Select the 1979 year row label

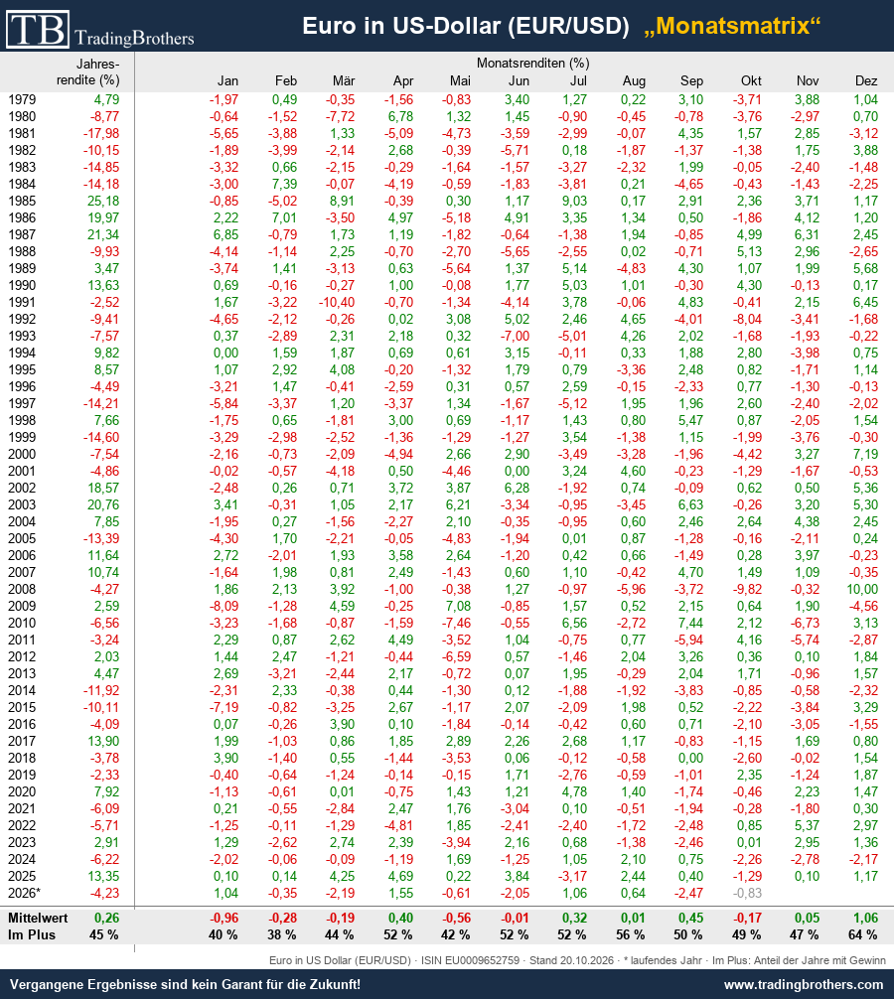[22, 99]
